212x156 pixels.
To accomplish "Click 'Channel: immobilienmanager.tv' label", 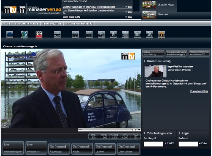I will pyautogui.click(x=20, y=46).
